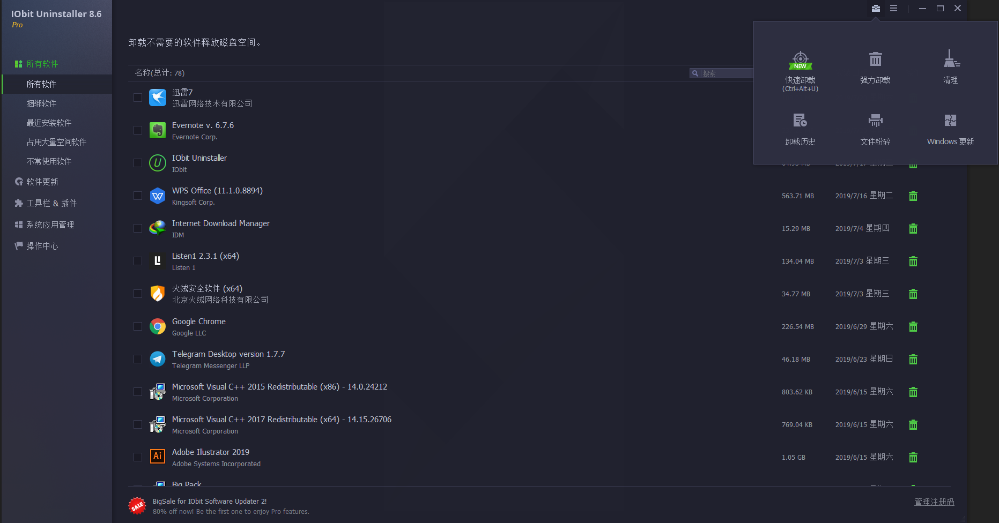Image resolution: width=999 pixels, height=523 pixels.
Task: Click the trash icon for WPS Office
Action: pos(913,196)
